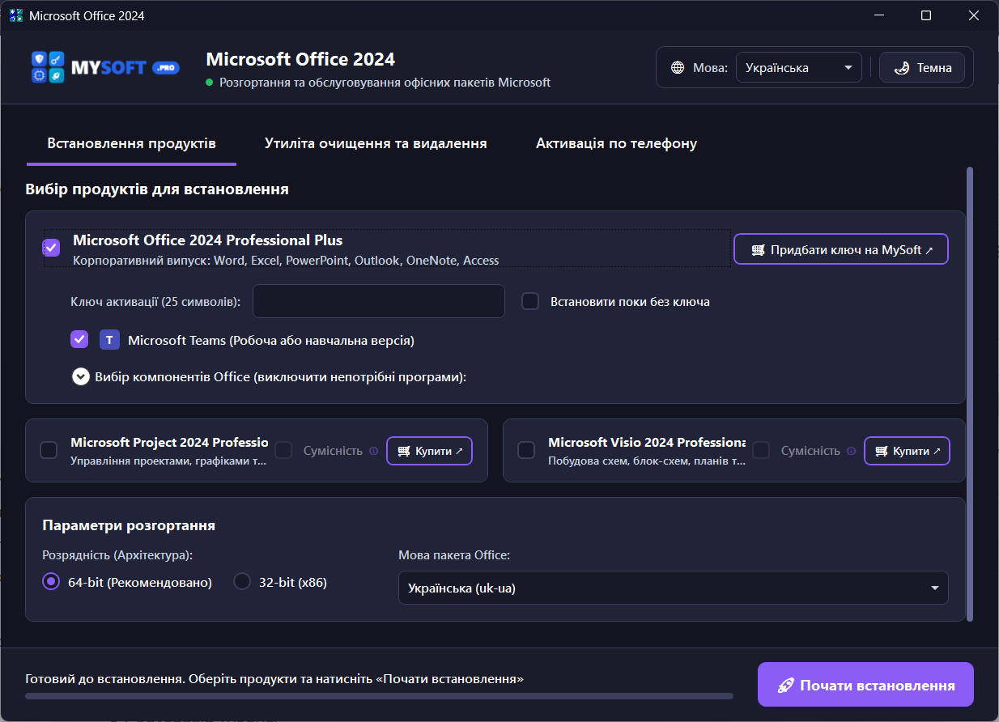
Task: Click the Готовий до встановлення status text
Action: point(274,678)
